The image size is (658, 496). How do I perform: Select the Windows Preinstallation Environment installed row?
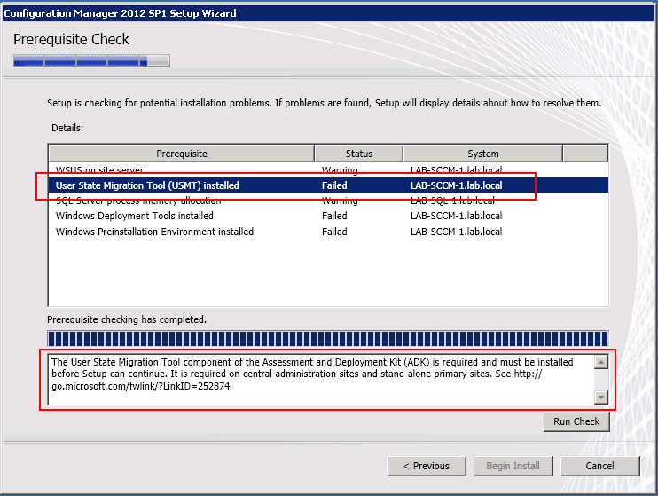pos(328,232)
